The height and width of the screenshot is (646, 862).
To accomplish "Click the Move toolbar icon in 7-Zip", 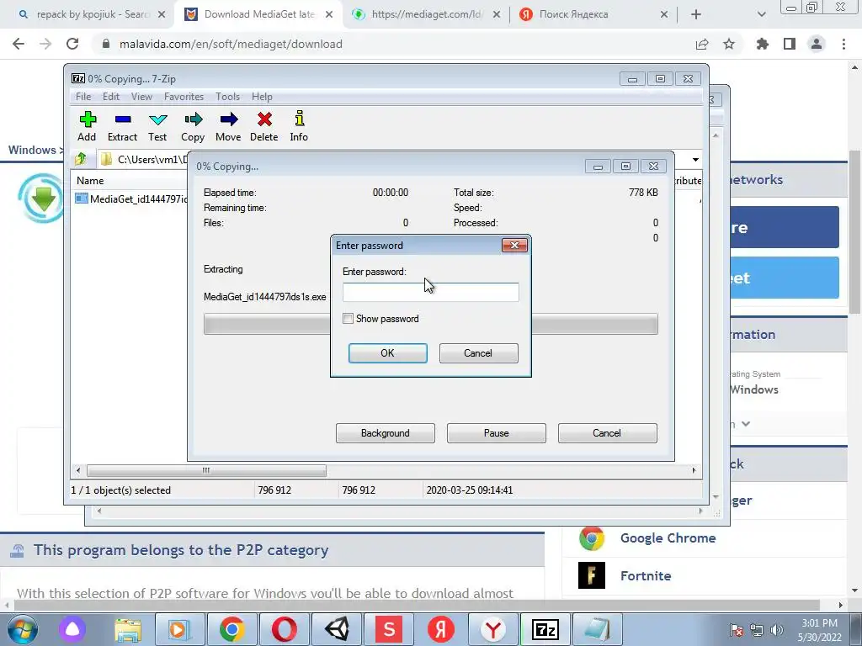I will coord(228,126).
